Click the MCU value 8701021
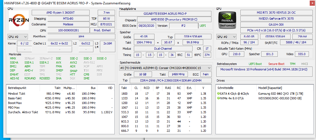Viewport: 316px width, 140px height. pos(107,24)
